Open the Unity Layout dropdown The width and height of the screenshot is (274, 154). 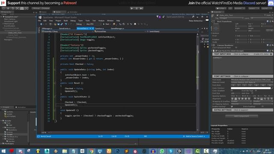click(x=266, y=9)
